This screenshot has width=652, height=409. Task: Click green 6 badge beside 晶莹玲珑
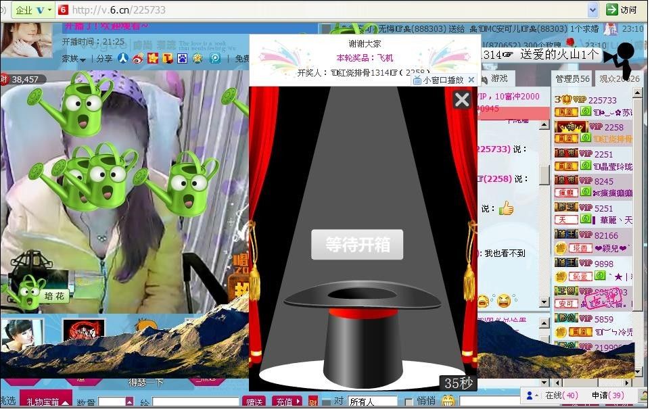coord(586,166)
